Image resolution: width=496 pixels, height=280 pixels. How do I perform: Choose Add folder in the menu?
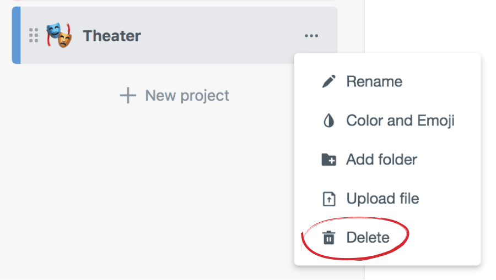click(381, 160)
